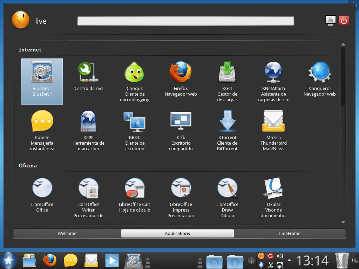Launch LibreOffice Office suite

[42, 195]
